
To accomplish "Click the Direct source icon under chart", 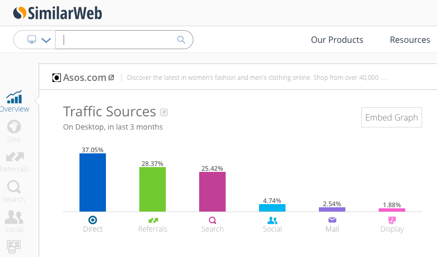I will click(93, 220).
